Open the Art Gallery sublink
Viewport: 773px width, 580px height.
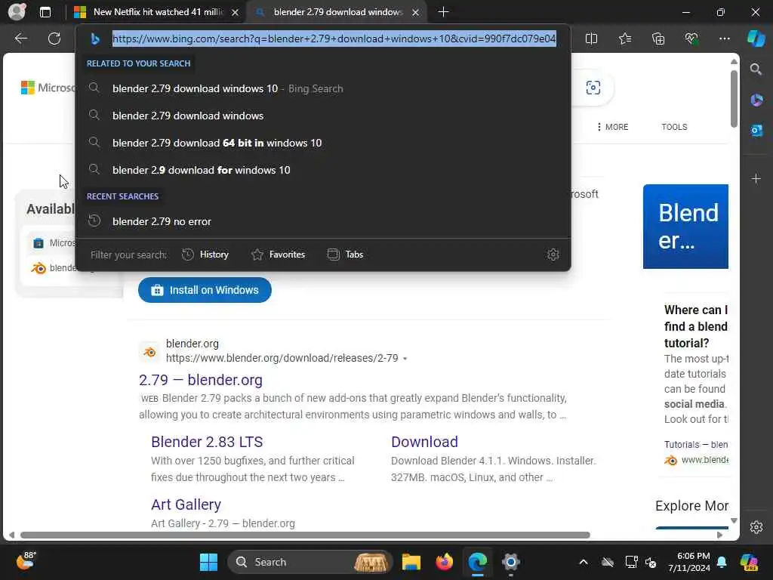pos(186,504)
